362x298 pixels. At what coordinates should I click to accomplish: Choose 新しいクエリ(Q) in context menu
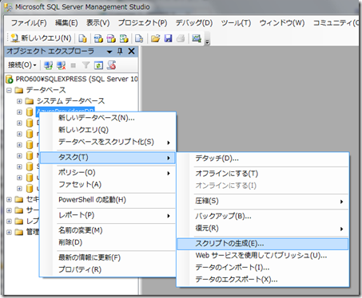click(108, 130)
